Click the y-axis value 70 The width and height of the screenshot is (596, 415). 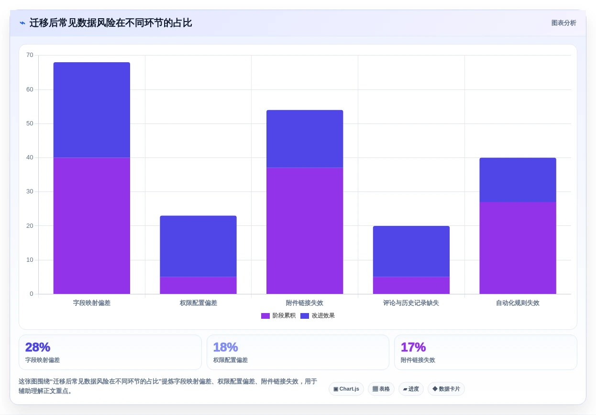tap(30, 55)
